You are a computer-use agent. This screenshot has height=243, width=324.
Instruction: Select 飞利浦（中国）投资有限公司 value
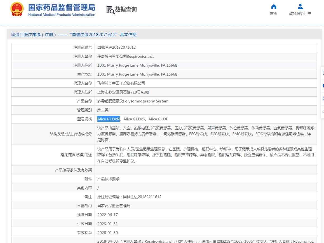(121, 83)
